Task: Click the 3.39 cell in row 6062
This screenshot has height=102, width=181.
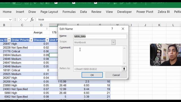Action: coord(78,97)
